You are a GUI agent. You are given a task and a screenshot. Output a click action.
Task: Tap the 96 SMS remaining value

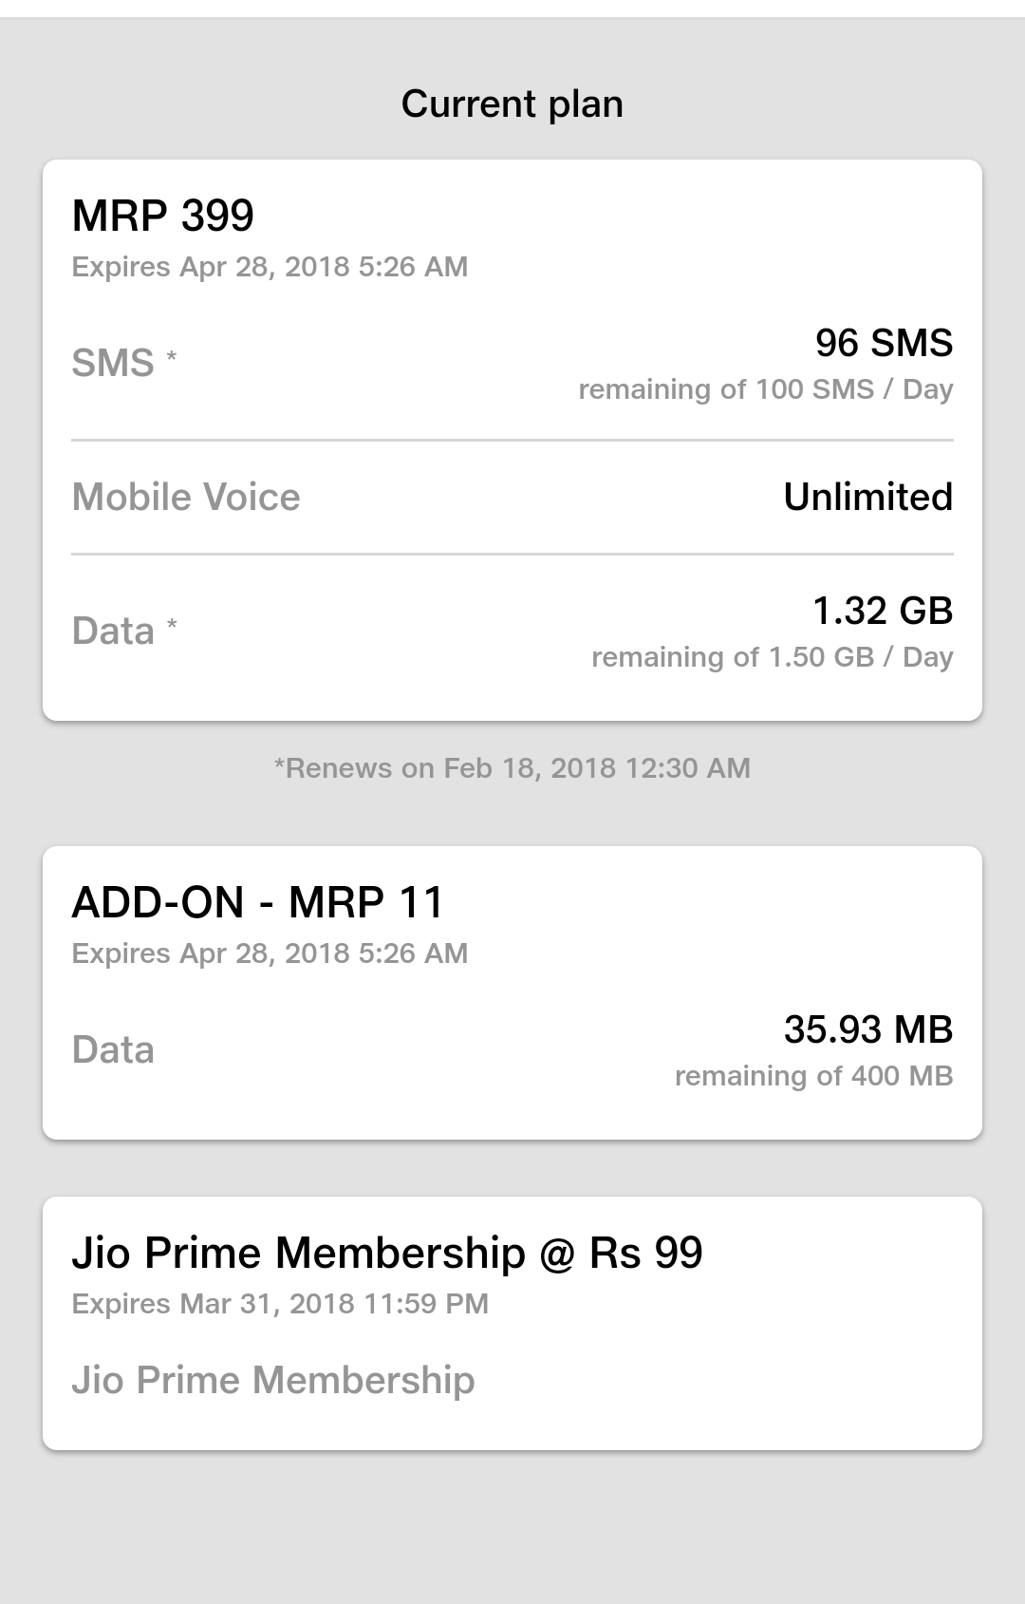[884, 343]
